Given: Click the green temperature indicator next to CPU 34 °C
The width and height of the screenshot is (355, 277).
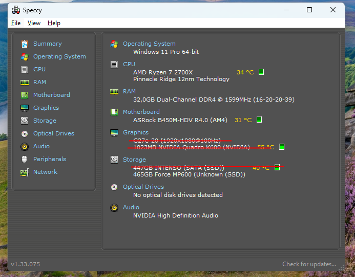Looking at the screenshot, I should [x=261, y=72].
